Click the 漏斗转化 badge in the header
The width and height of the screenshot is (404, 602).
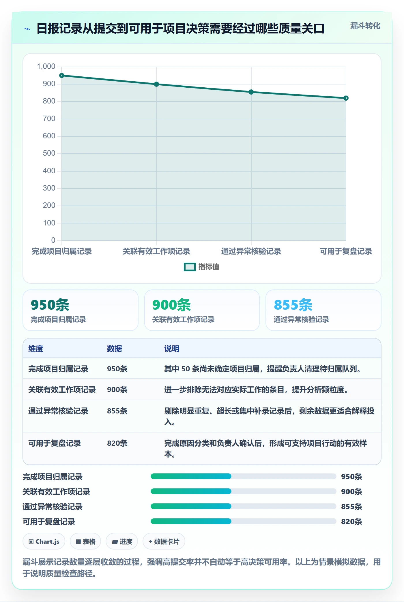pyautogui.click(x=365, y=26)
